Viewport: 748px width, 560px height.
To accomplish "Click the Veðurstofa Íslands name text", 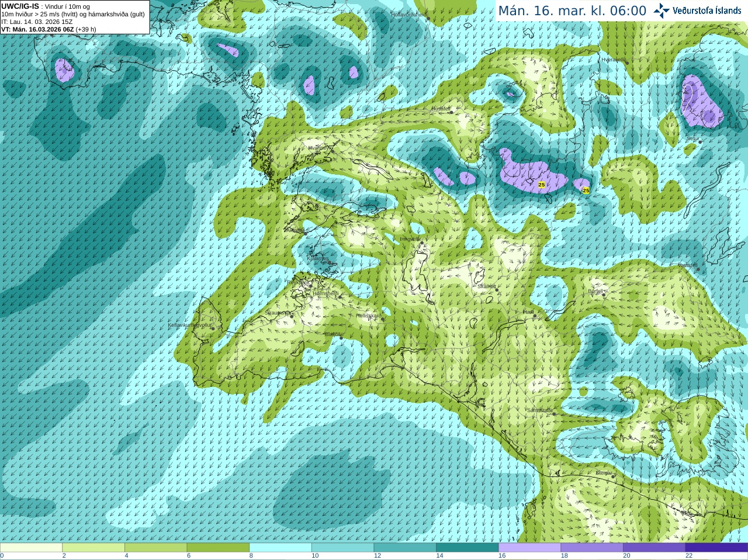I will [x=707, y=11].
